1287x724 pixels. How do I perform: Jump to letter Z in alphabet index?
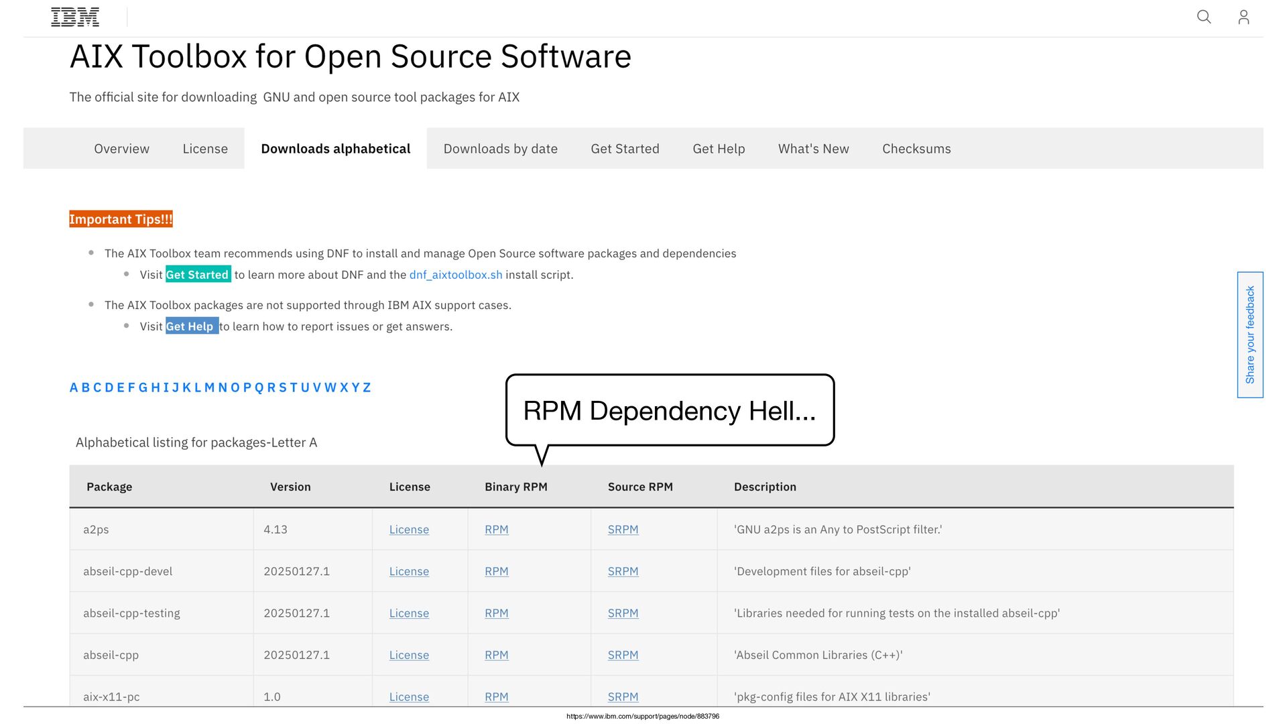pos(367,387)
